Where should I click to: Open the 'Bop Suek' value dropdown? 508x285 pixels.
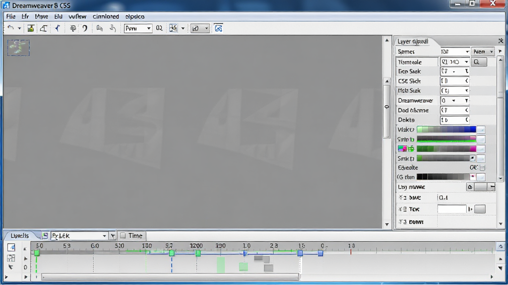pos(454,71)
